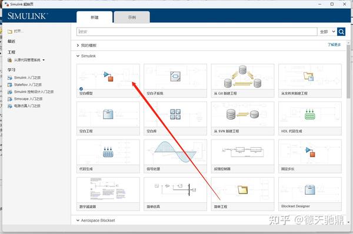Open Stateflow 入门之旅 tutorial

(25, 85)
